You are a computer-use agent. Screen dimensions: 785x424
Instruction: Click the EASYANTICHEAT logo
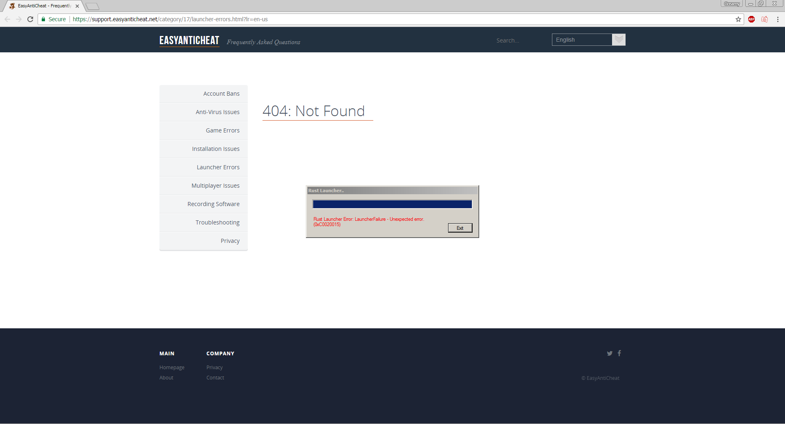point(189,40)
